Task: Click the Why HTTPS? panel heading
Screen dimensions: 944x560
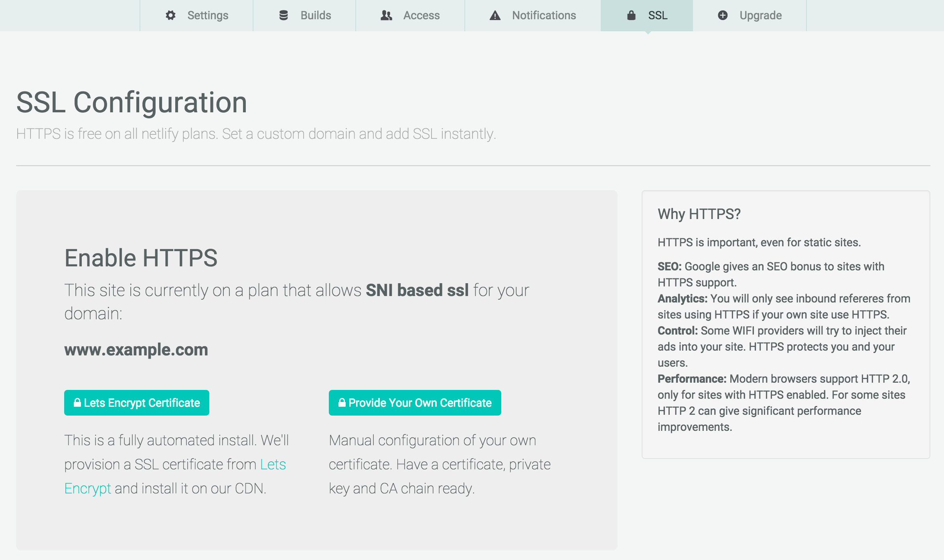Action: pos(699,214)
